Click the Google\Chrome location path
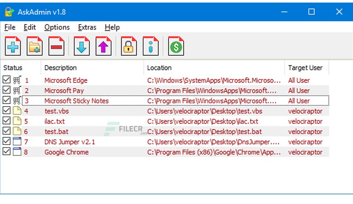Image resolution: width=353 pixels, height=204 pixels. pyautogui.click(x=214, y=152)
